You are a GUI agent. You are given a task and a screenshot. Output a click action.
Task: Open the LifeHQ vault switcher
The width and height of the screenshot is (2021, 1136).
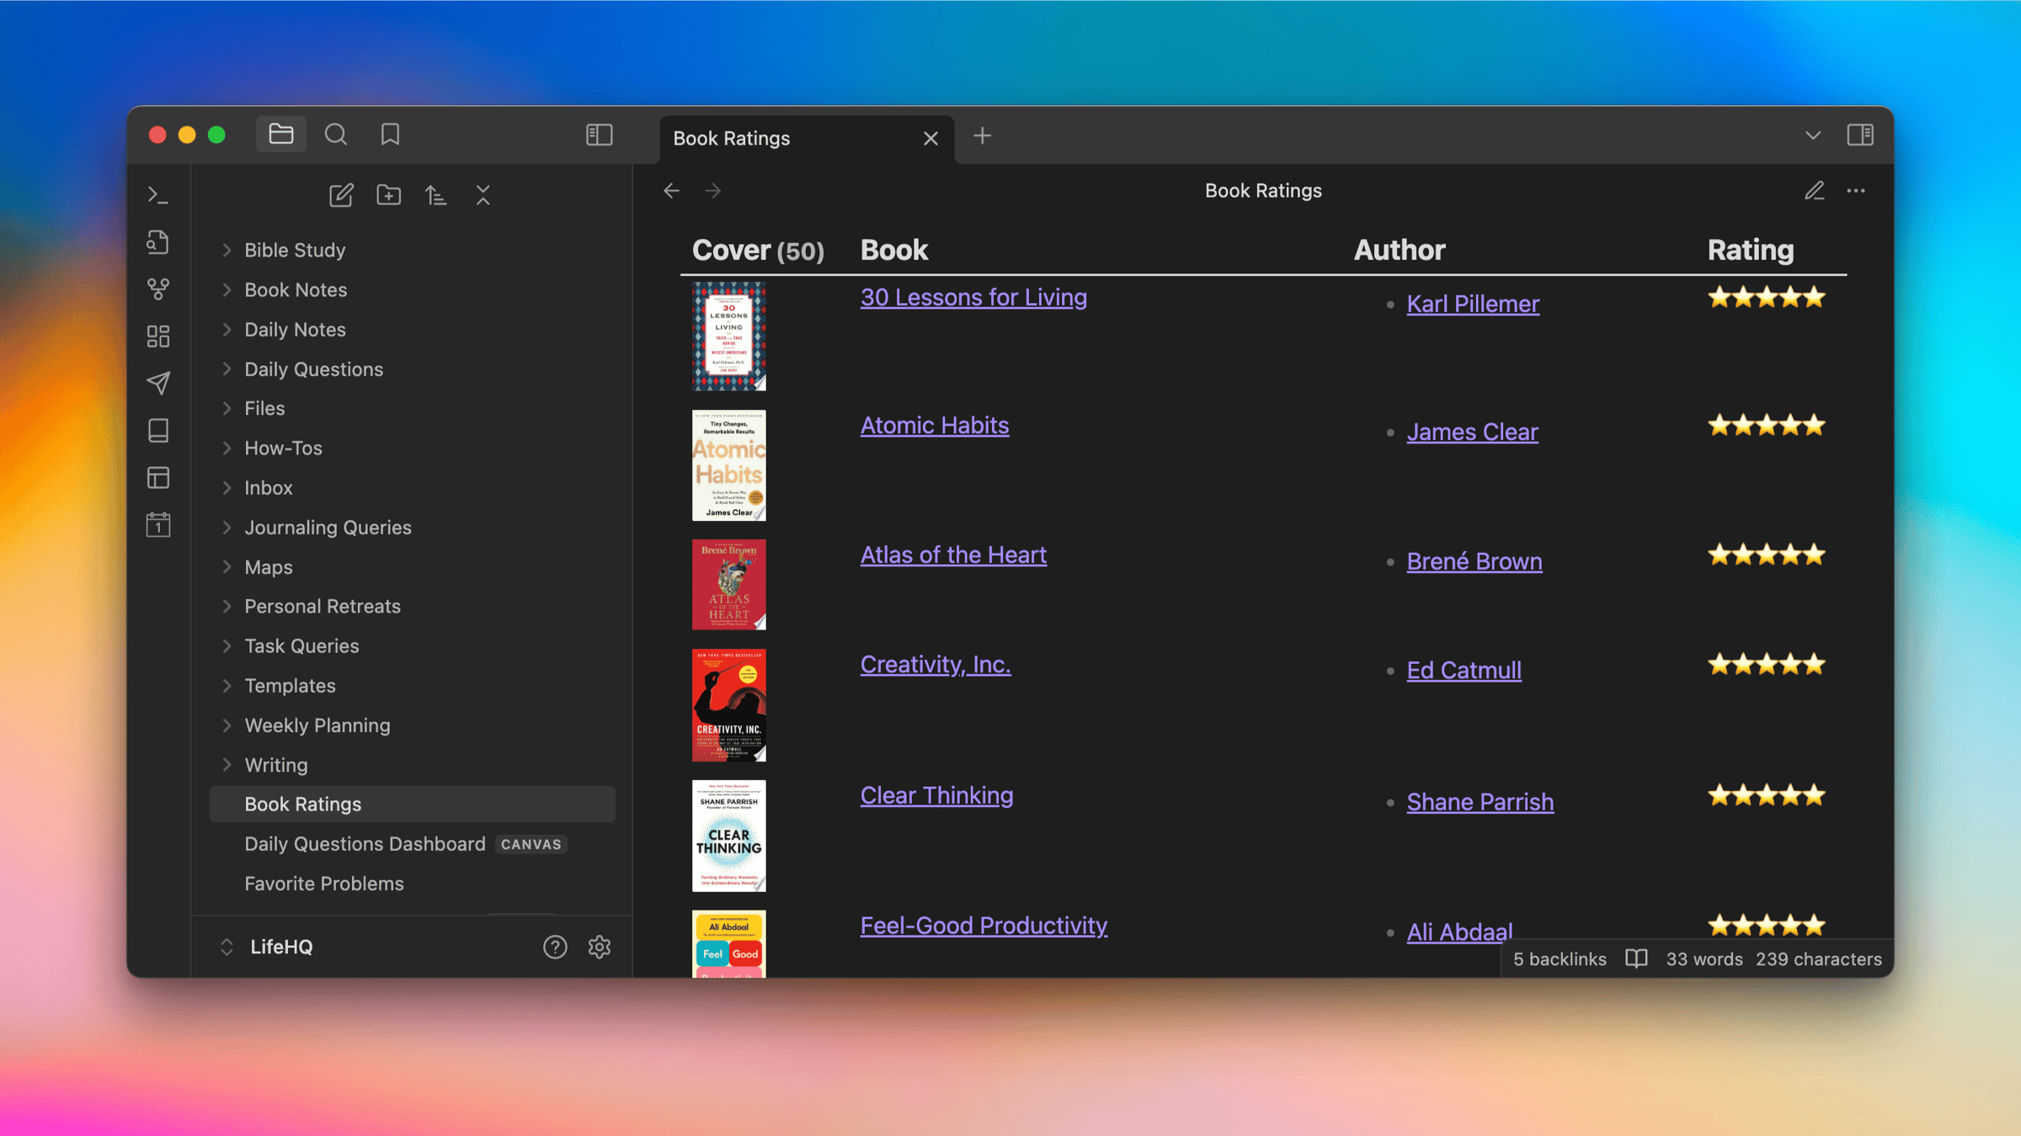(x=266, y=947)
